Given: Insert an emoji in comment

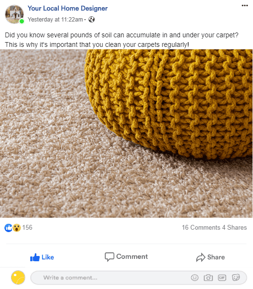Looking at the screenshot, I should (195, 278).
